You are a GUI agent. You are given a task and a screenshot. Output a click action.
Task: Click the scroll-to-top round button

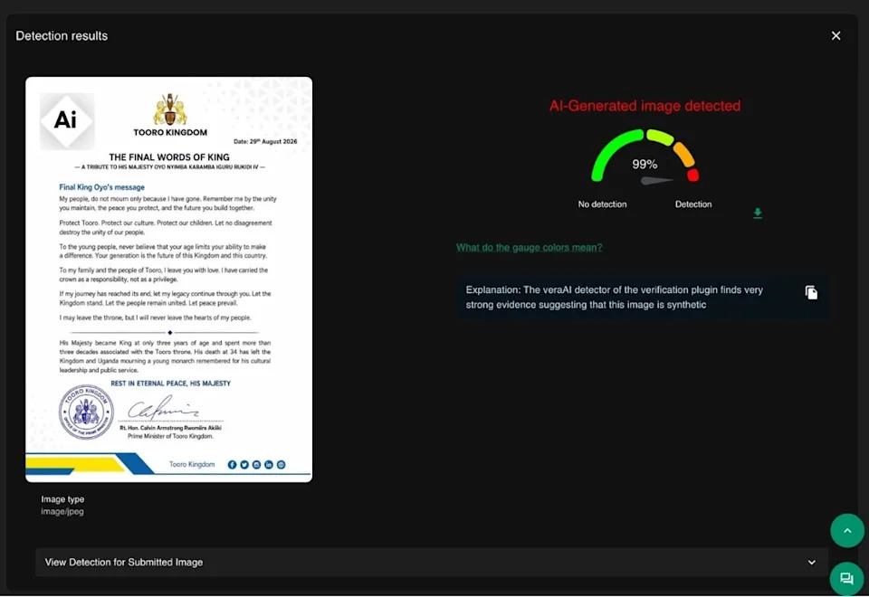click(847, 531)
